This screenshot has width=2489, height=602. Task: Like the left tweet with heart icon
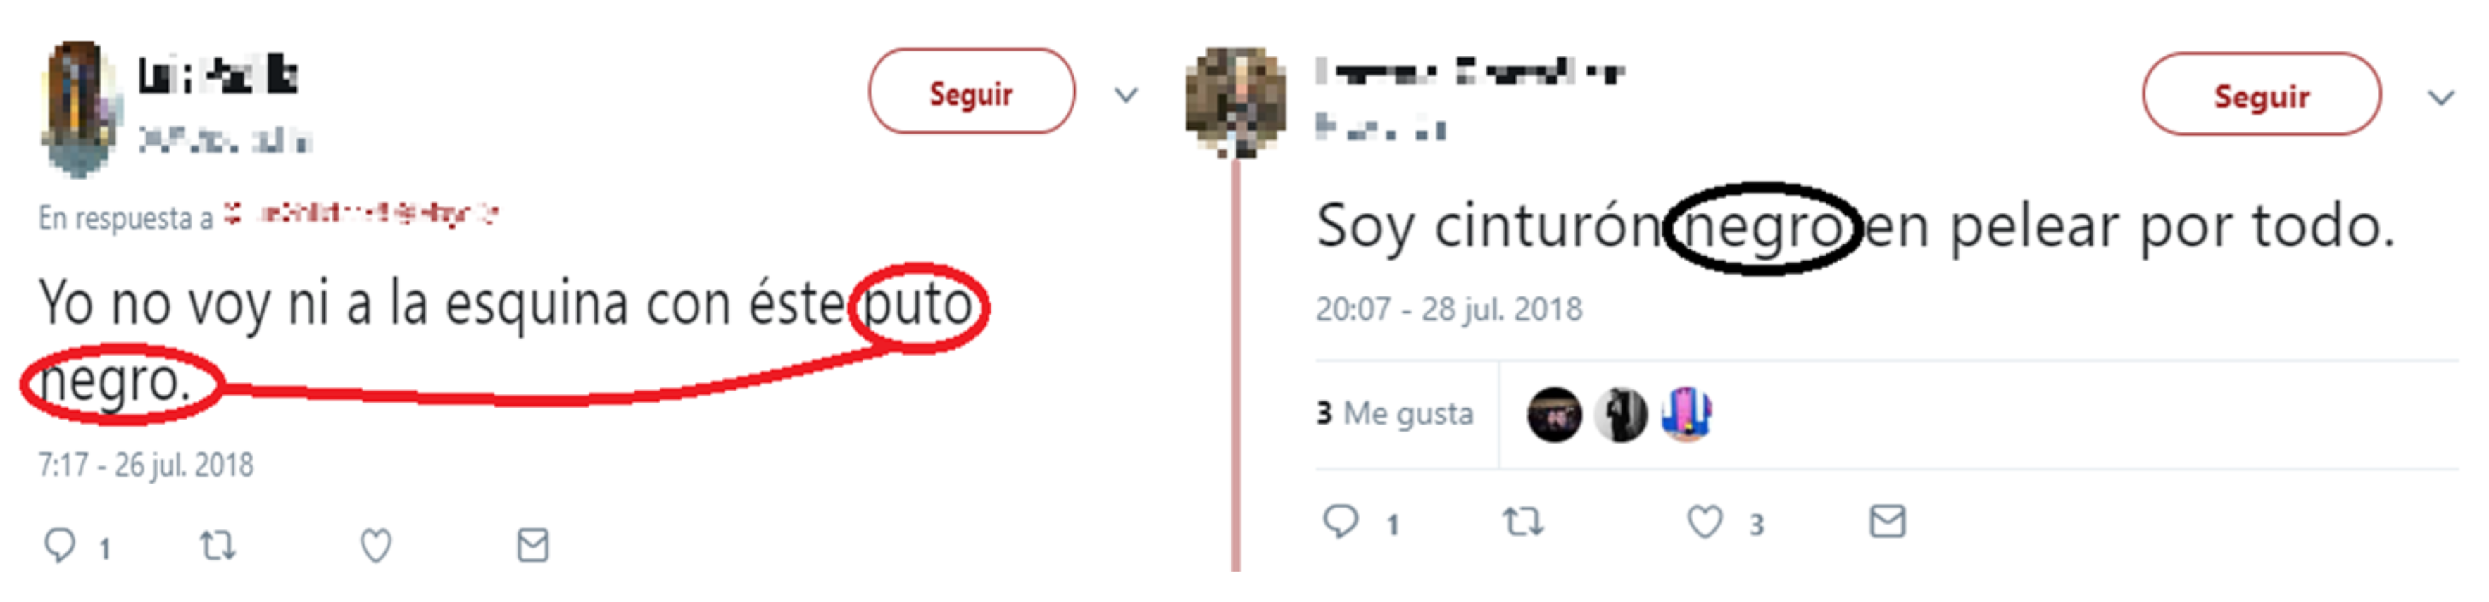click(x=376, y=546)
